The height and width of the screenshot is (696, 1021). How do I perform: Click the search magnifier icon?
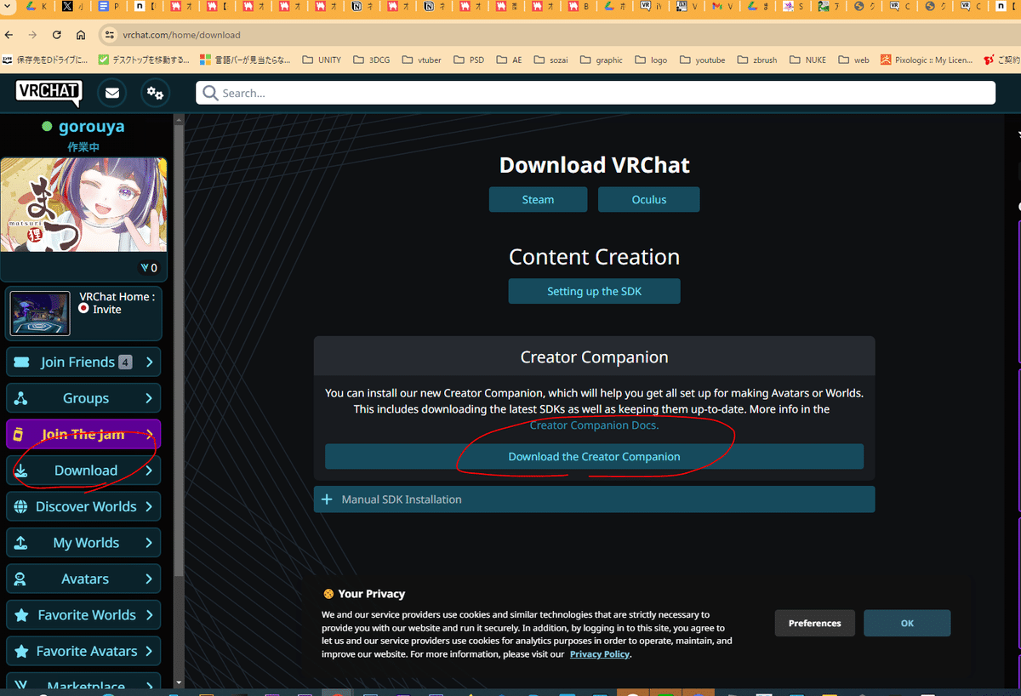pyautogui.click(x=210, y=93)
